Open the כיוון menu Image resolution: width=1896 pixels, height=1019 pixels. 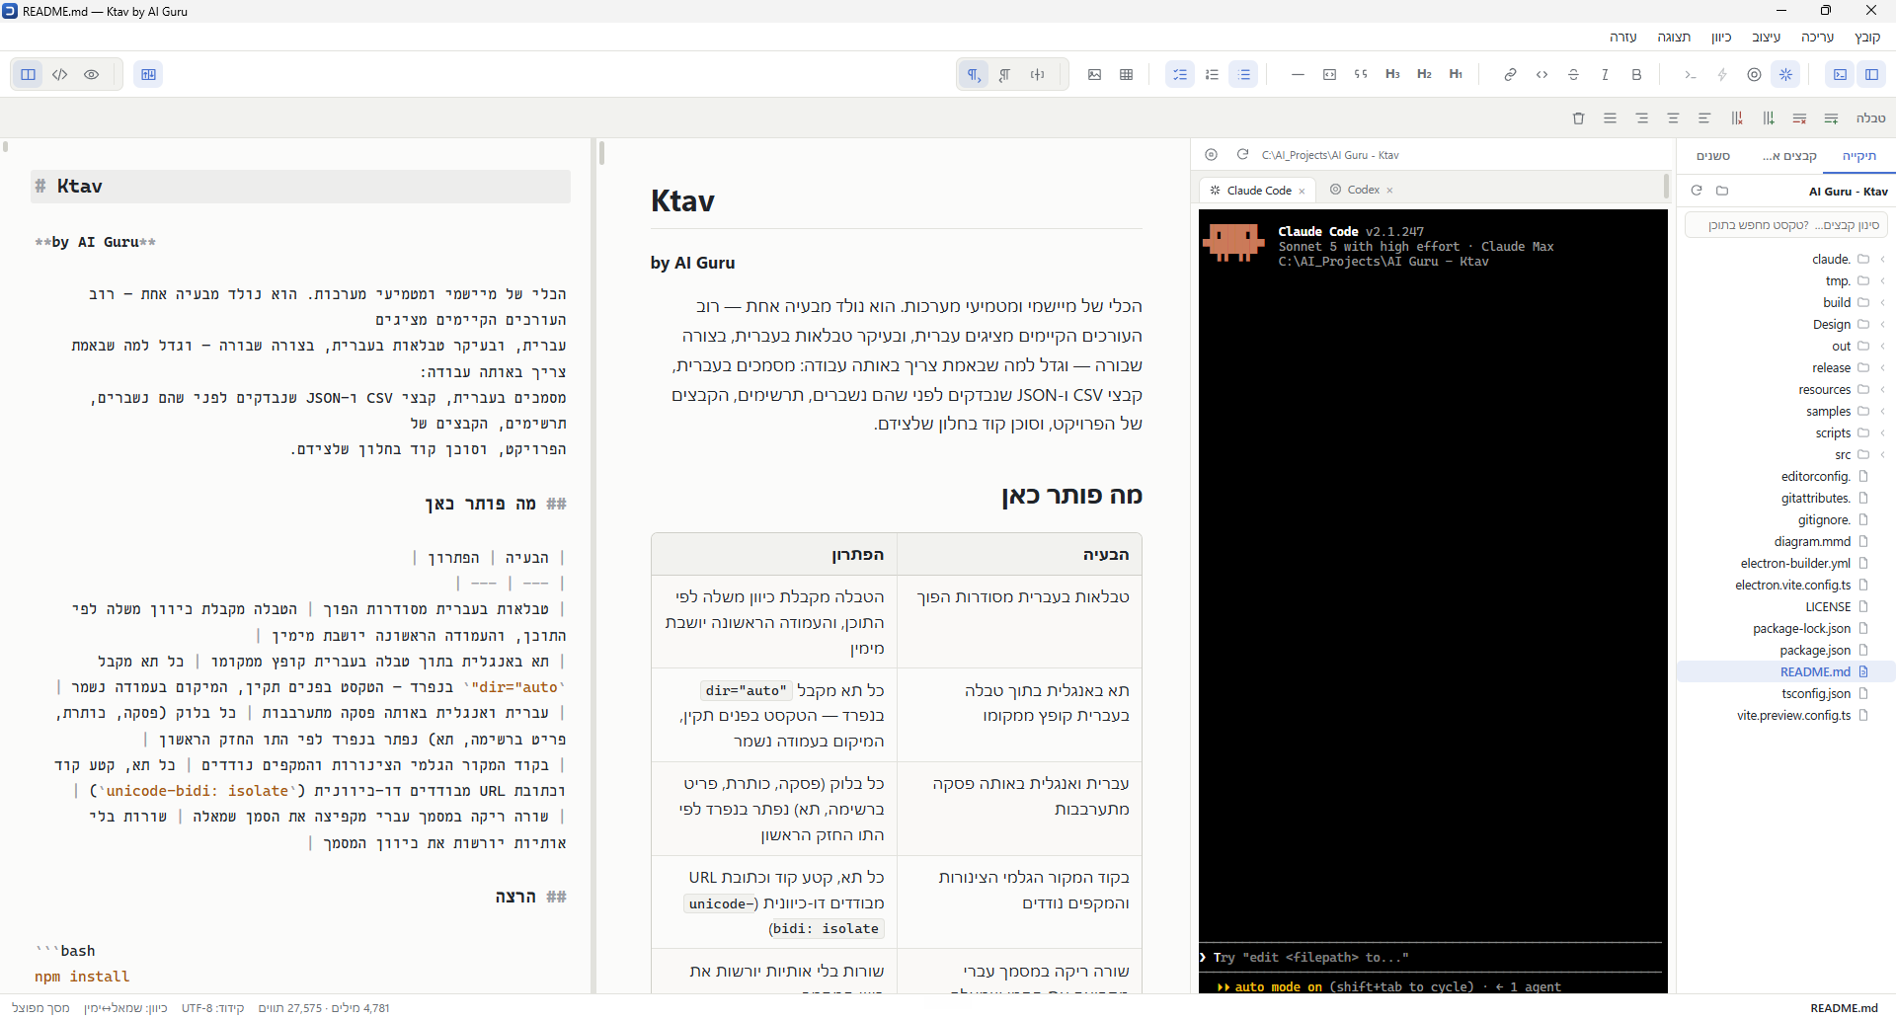(x=1721, y=37)
